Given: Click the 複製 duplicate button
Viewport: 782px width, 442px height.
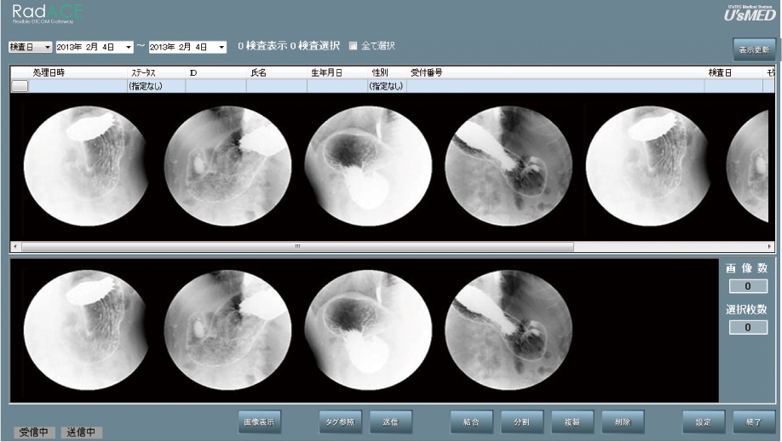Looking at the screenshot, I should 572,422.
